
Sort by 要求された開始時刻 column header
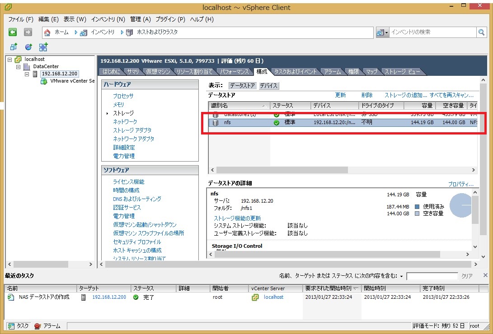tap(332, 288)
